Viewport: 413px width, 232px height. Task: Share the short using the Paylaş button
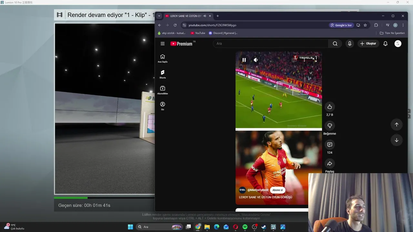point(329,163)
